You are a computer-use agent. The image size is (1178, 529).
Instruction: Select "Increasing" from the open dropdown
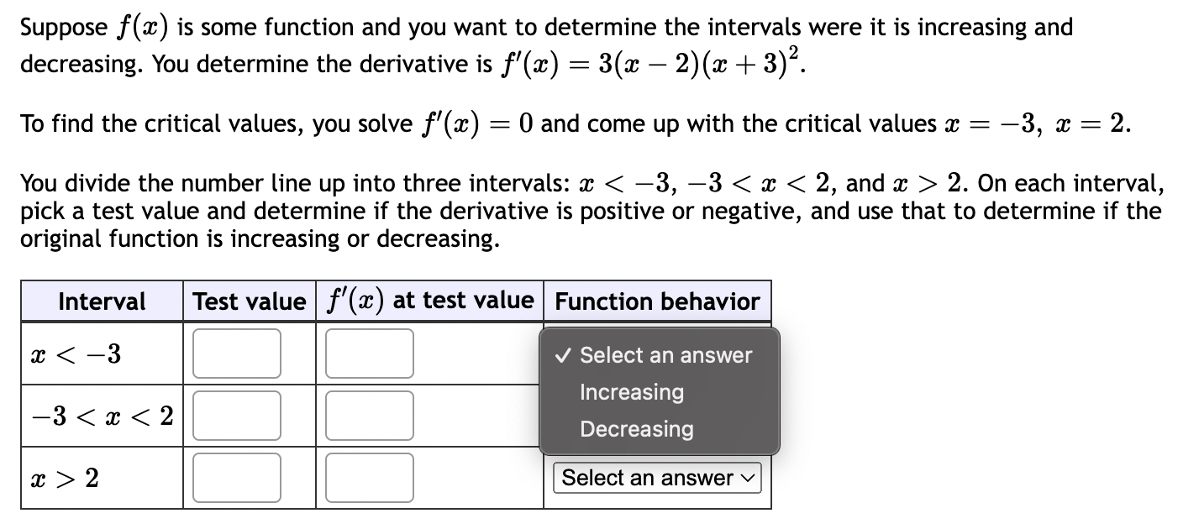pyautogui.click(x=632, y=391)
